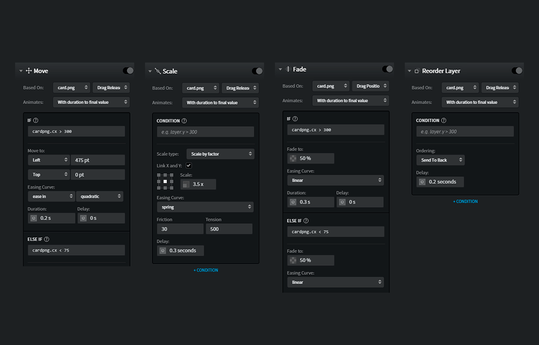Click the Move delay clock icon

coord(83,218)
